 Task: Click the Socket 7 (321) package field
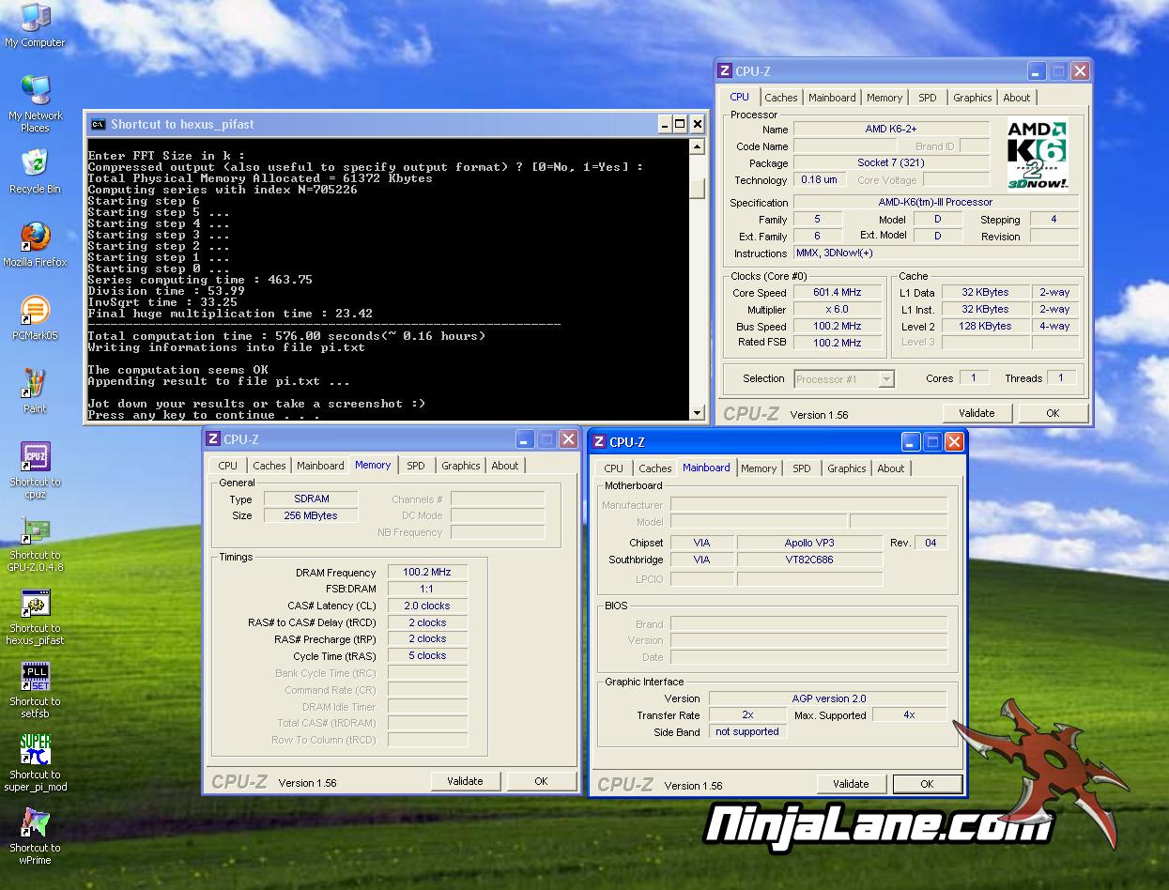click(891, 163)
